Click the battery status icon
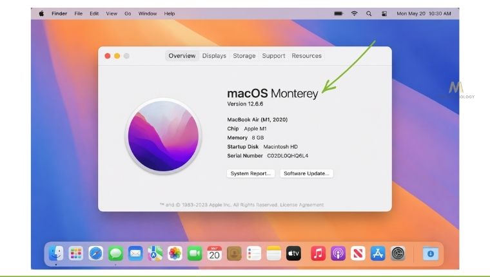The height and width of the screenshot is (277, 490). point(338,14)
